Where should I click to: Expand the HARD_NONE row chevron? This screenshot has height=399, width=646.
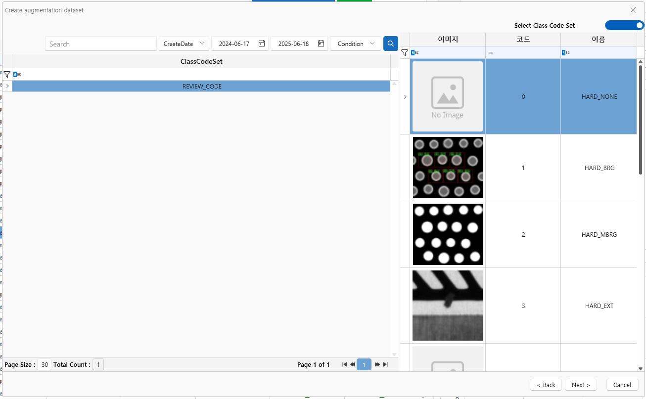[x=405, y=96]
